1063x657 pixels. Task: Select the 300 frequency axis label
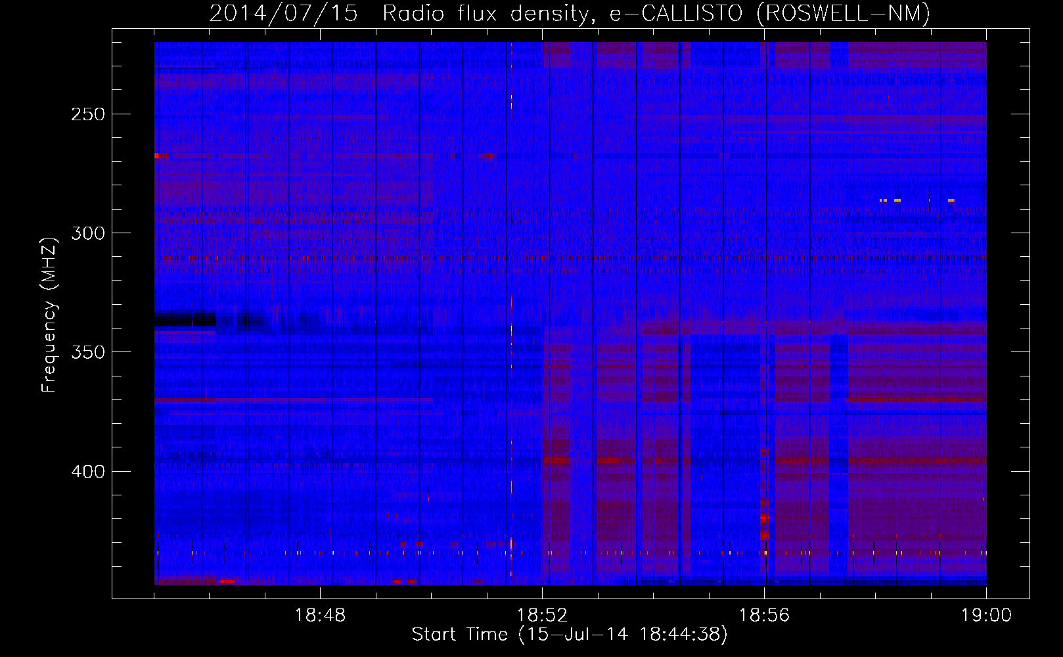point(88,233)
